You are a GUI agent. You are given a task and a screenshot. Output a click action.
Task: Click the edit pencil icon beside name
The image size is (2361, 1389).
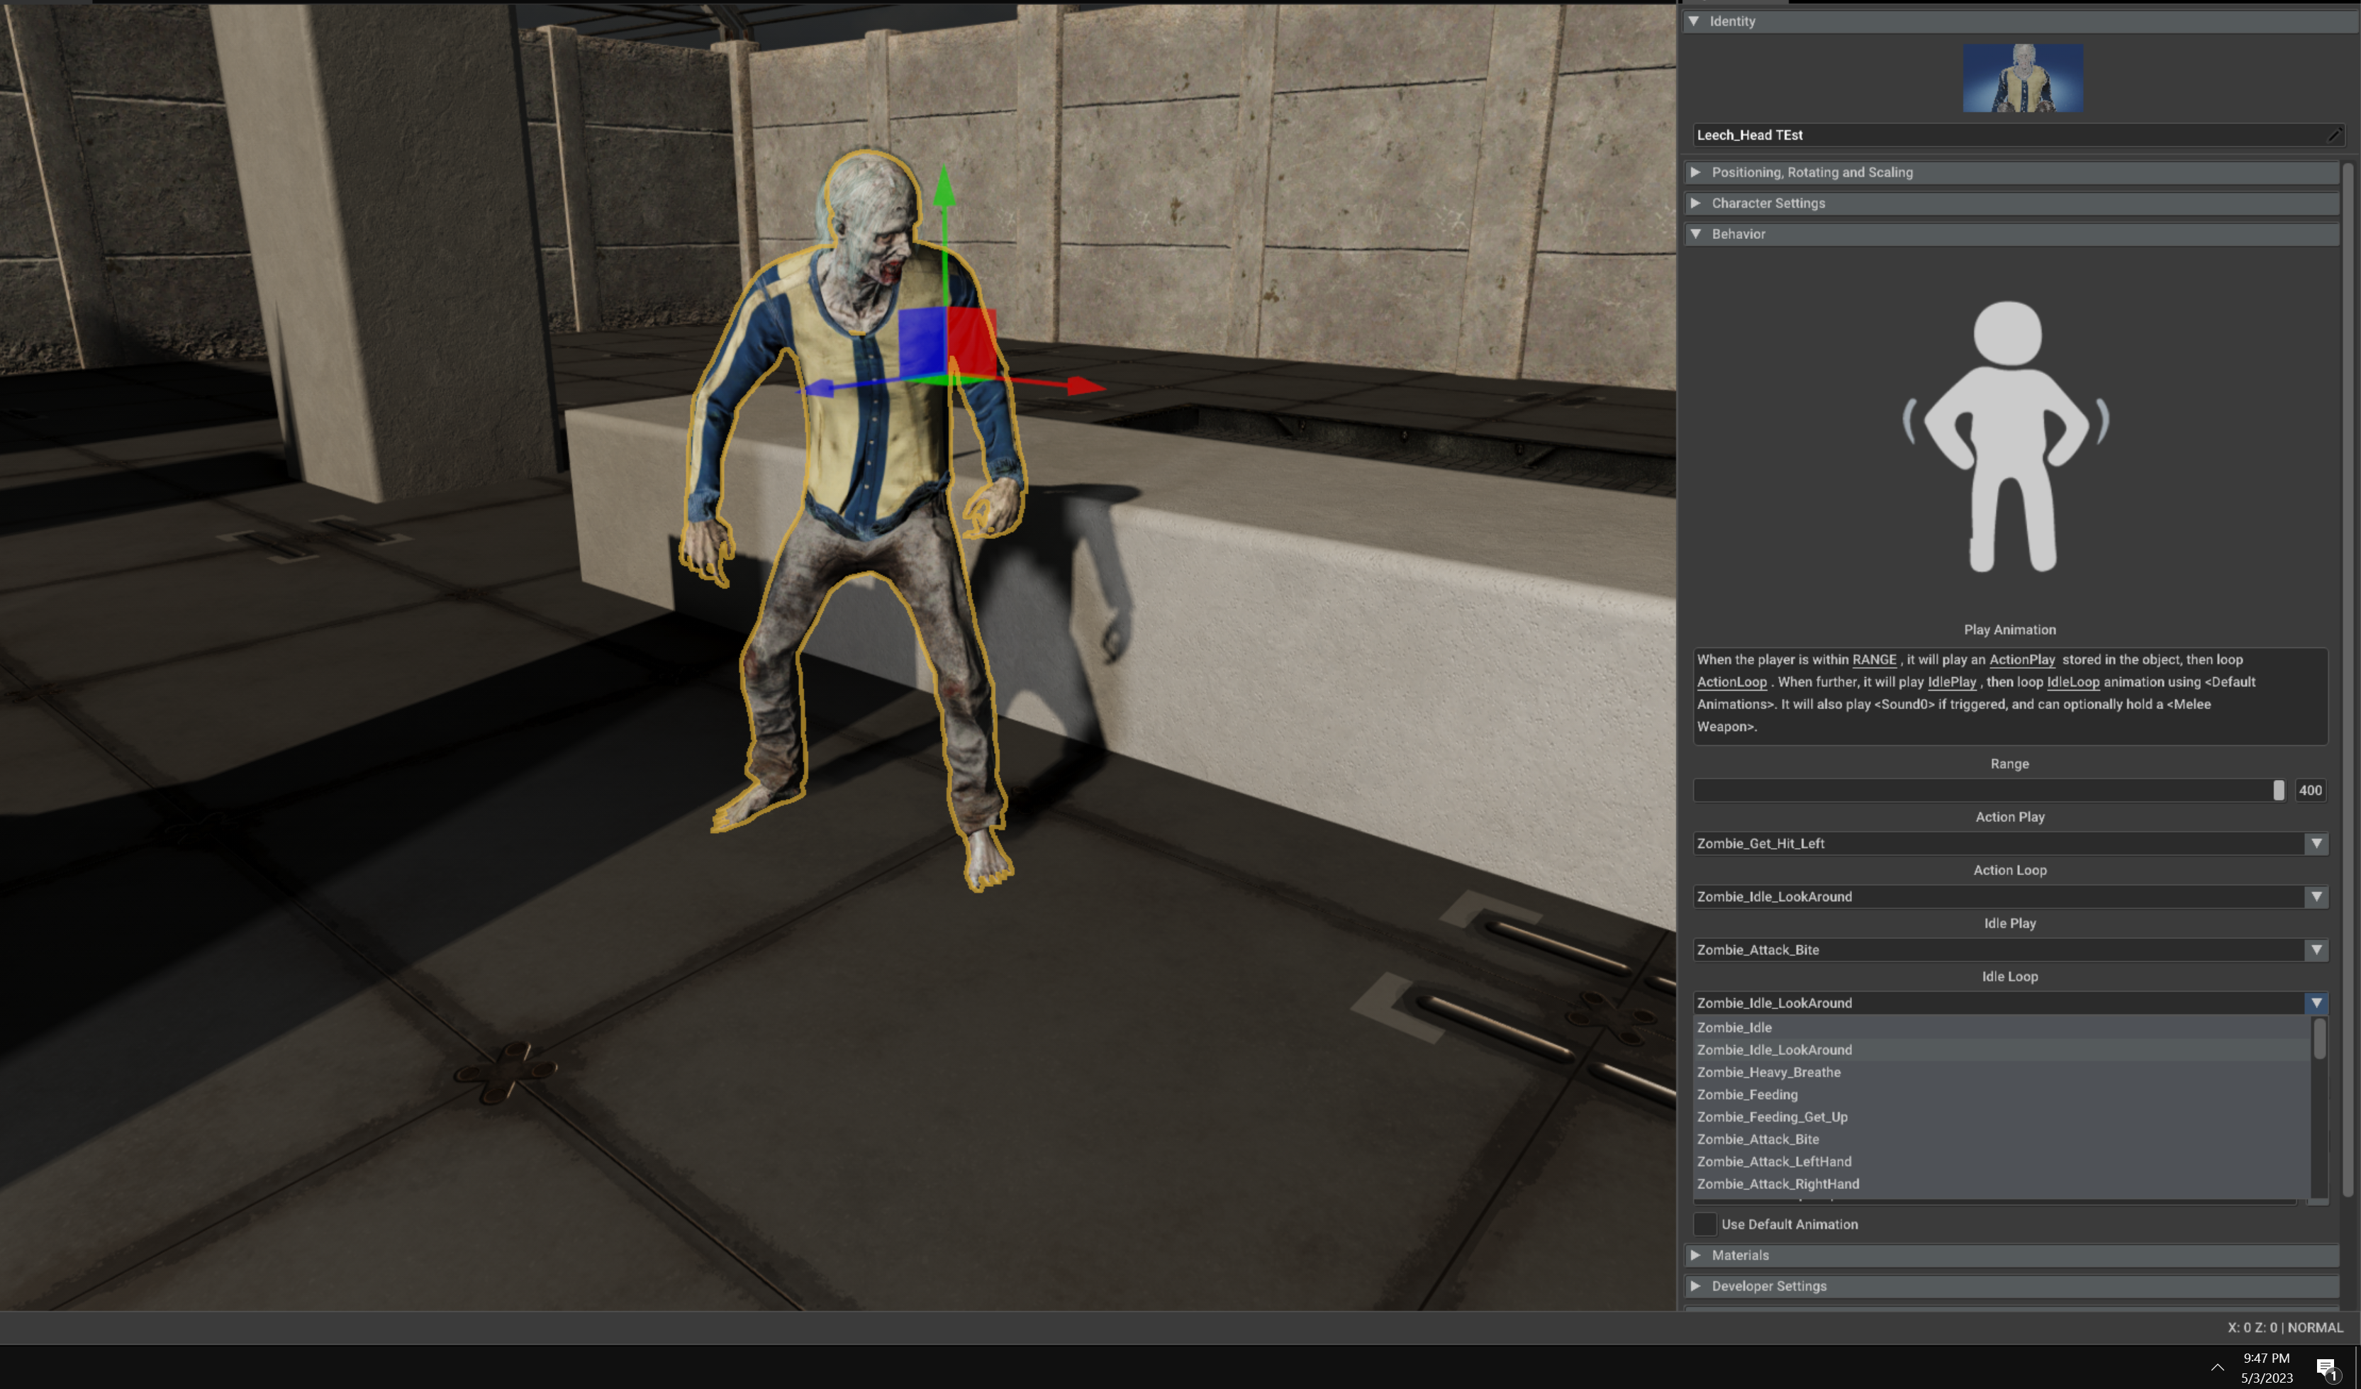pyautogui.click(x=2335, y=135)
